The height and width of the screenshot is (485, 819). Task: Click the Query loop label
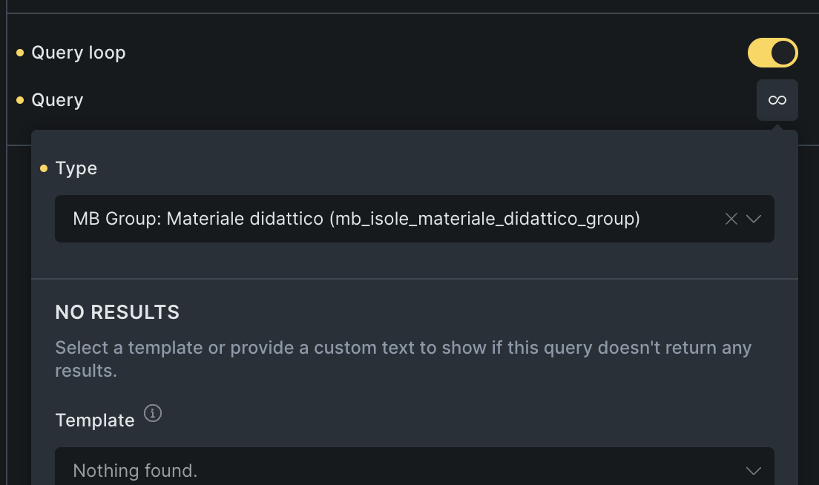click(79, 53)
